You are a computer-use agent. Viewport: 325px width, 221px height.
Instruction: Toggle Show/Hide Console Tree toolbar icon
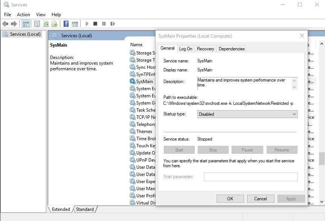pyautogui.click(x=26, y=24)
